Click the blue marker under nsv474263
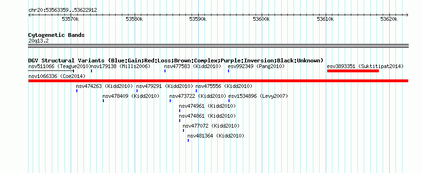422x173 pixels. 77,91
